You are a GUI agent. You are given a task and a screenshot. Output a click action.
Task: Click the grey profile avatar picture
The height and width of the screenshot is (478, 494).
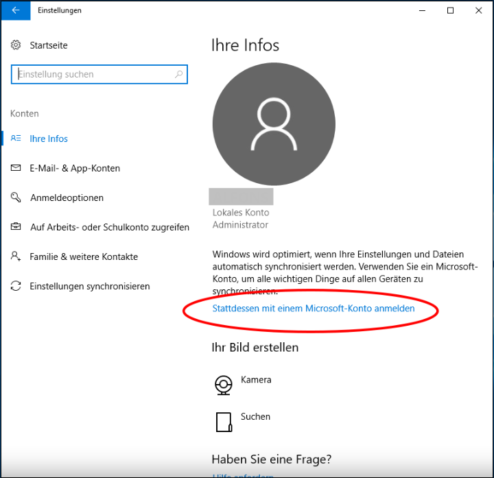274,123
